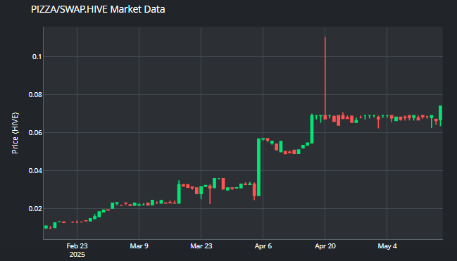Click the Mar 23 x-axis date label
457x261 pixels.
click(x=201, y=246)
